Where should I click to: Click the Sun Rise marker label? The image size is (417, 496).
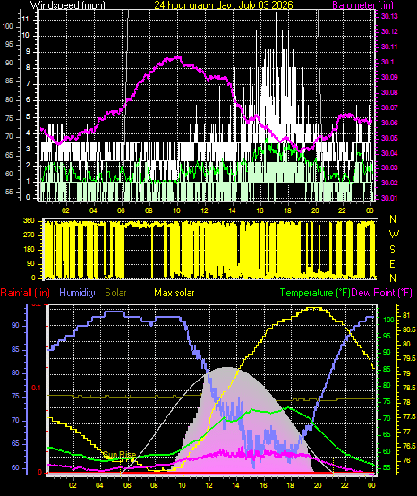120,455
